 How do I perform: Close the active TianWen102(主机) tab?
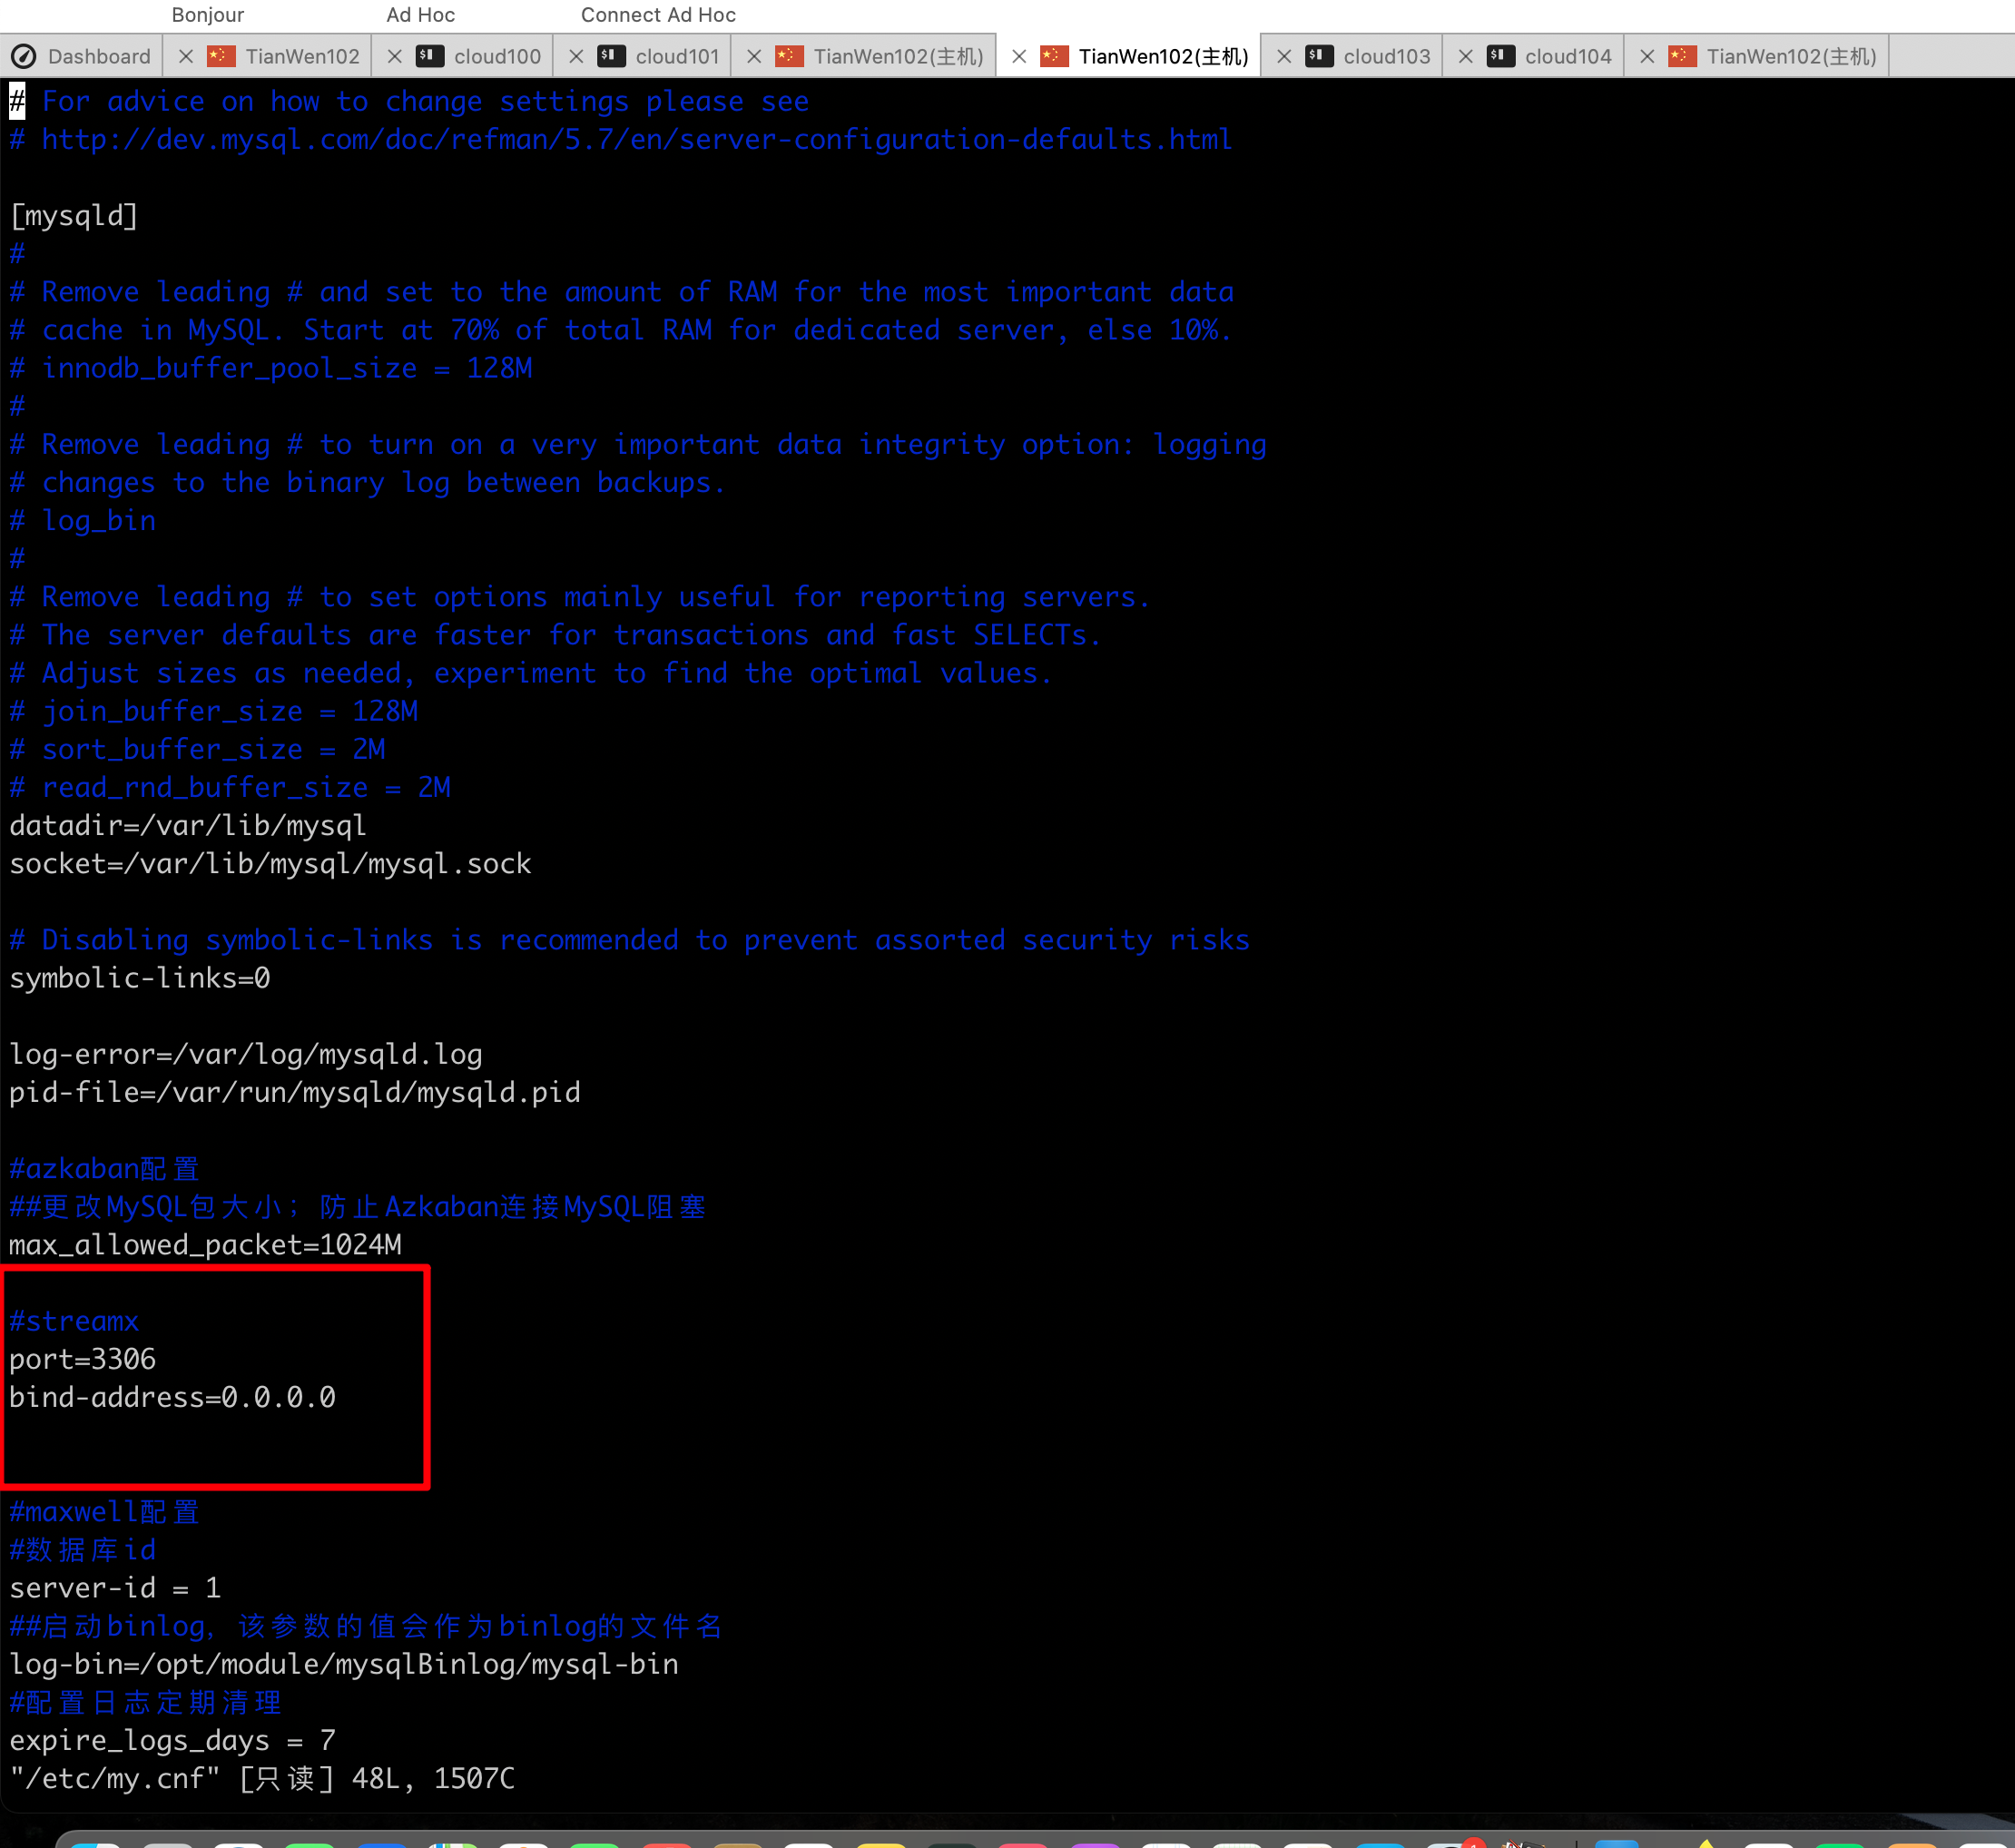[1019, 56]
